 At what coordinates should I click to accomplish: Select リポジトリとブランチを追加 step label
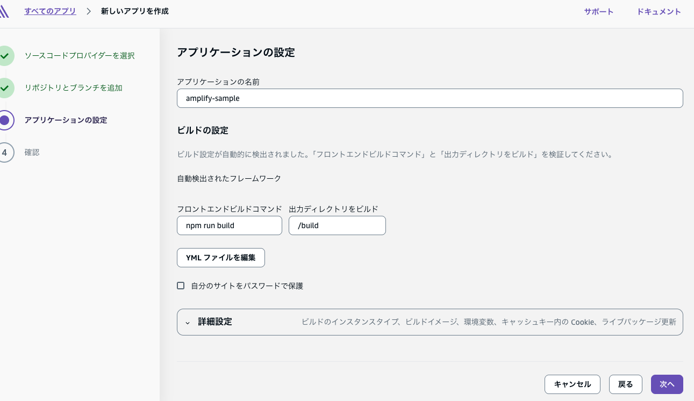pyautogui.click(x=74, y=88)
